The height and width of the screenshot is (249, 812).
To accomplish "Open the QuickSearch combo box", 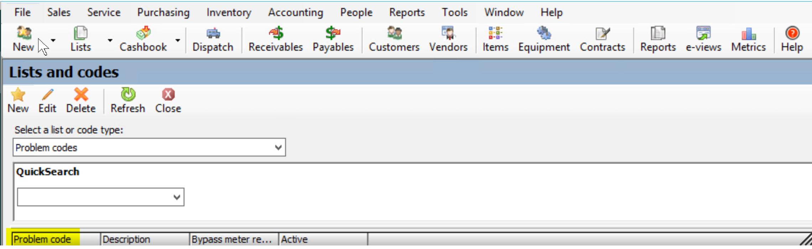I will coord(100,197).
